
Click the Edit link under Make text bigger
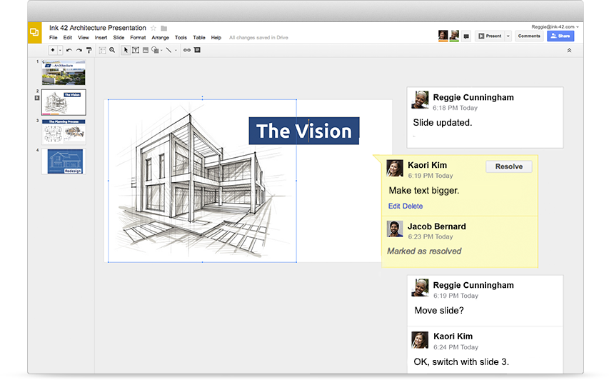394,206
